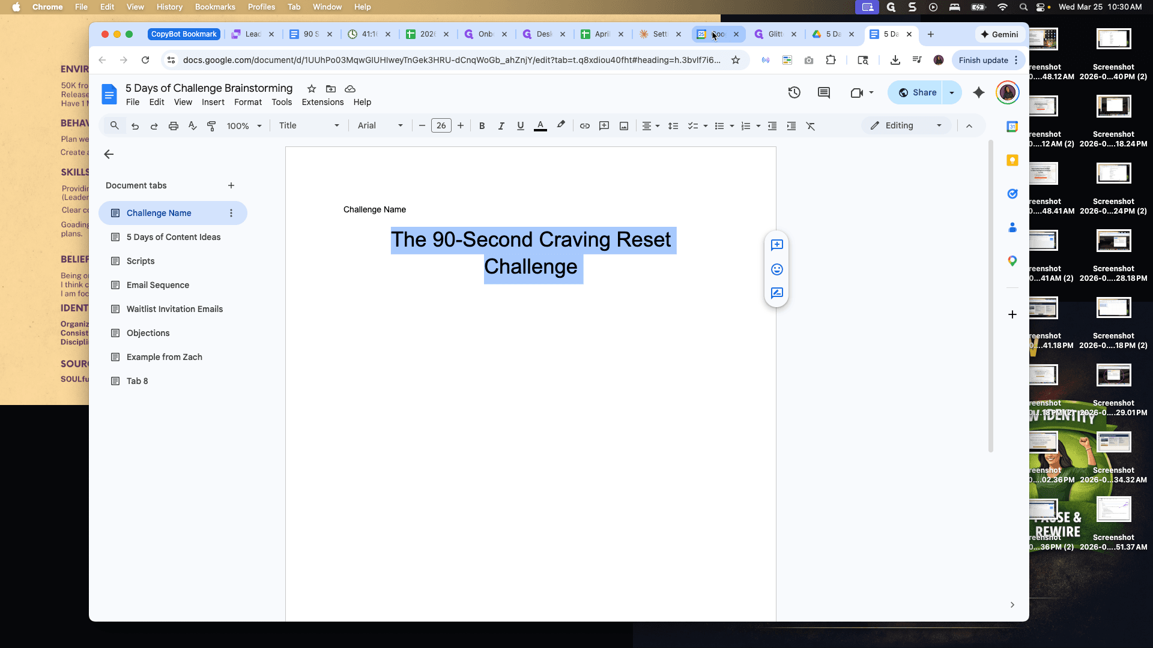Click the search the menus icon
The height and width of the screenshot is (648, 1153).
[x=115, y=126]
